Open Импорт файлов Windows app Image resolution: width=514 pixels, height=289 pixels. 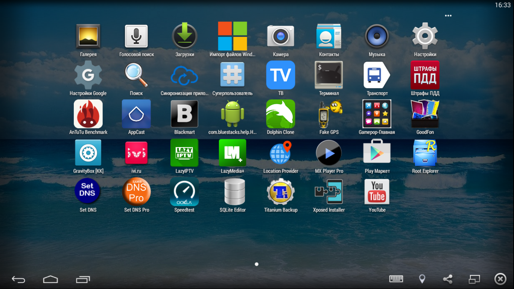click(233, 36)
